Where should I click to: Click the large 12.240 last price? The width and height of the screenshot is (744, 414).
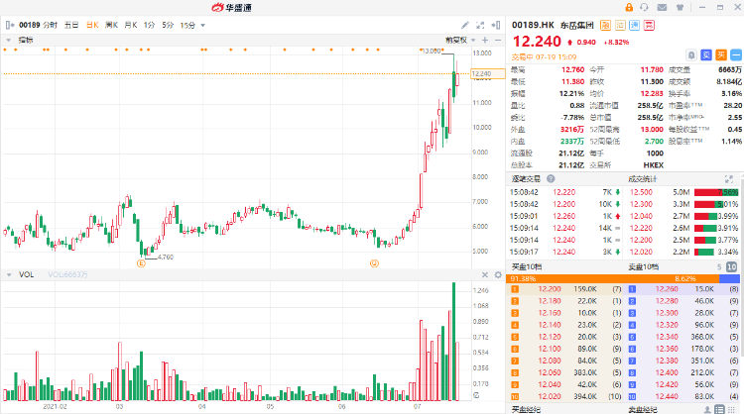click(537, 42)
